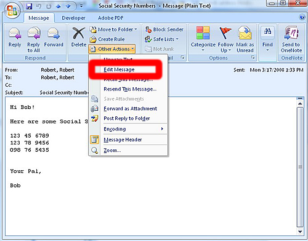308x241 pixels.
Task: Click the To recipient Robert, Robert
Action: 57,77
